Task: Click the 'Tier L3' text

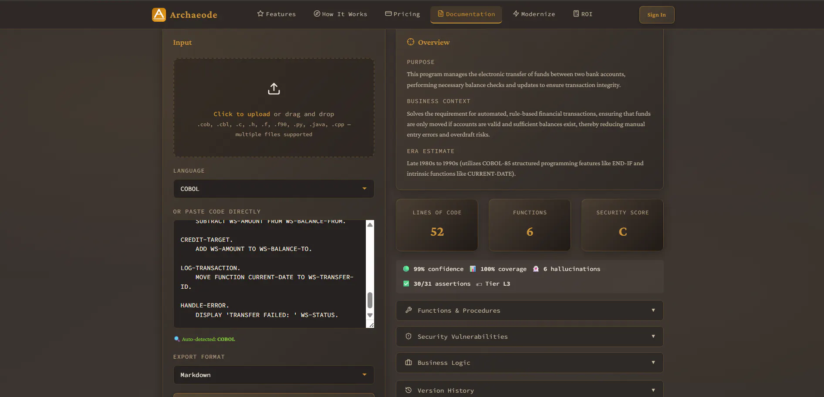Action: coord(498,284)
